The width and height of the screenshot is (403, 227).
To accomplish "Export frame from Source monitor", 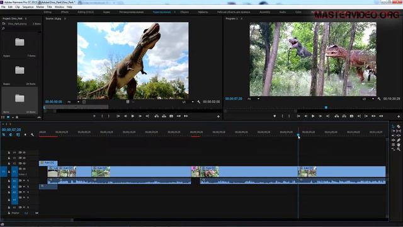I will pos(171,116).
